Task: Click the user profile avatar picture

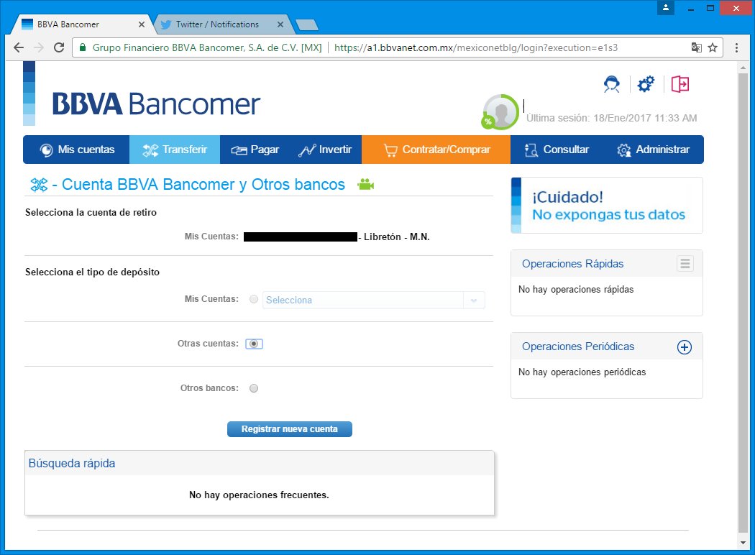Action: pyautogui.click(x=501, y=111)
